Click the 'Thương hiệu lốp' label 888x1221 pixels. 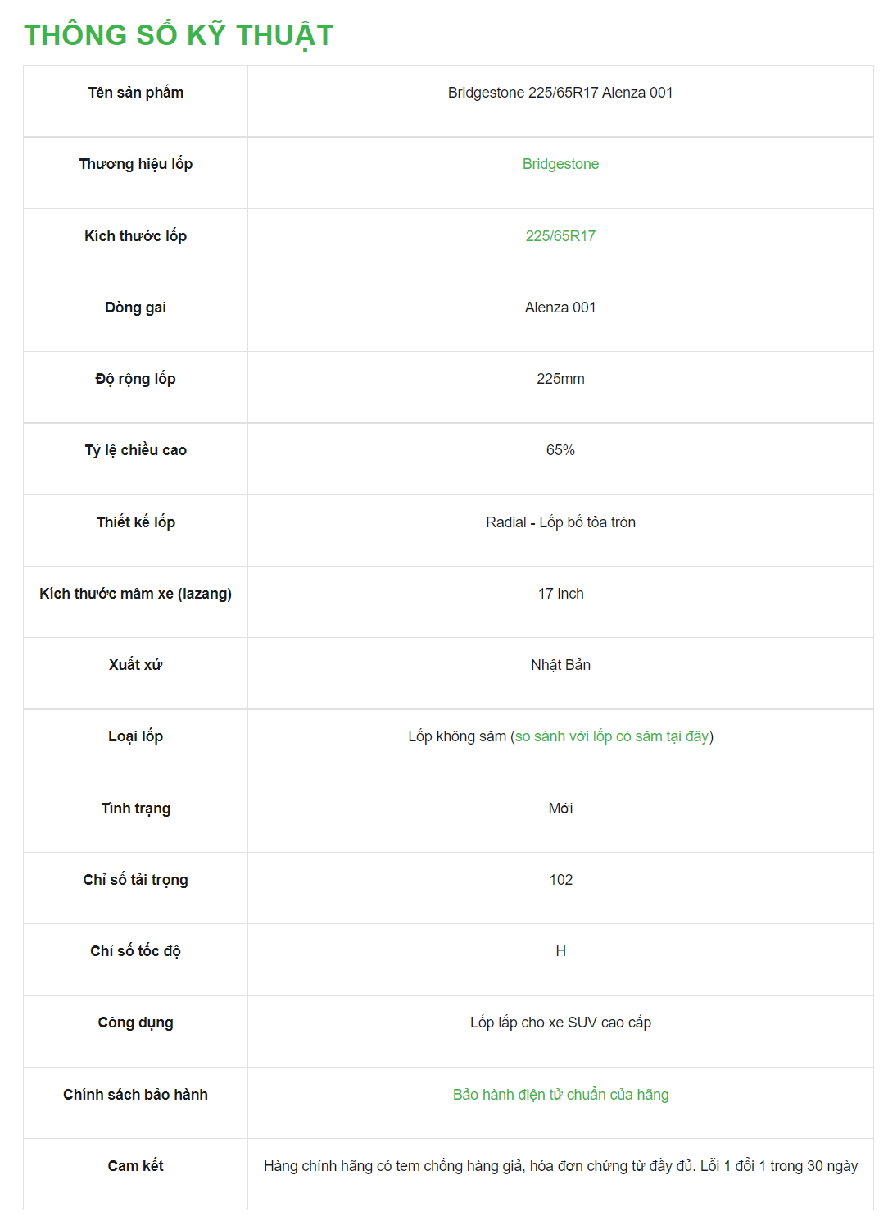click(x=136, y=164)
